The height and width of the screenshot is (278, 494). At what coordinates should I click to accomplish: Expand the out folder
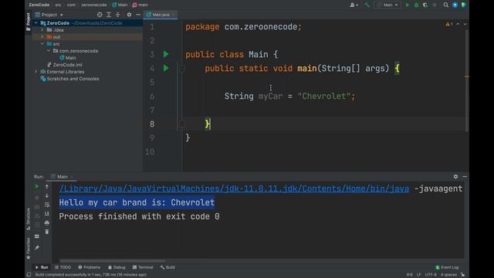click(x=42, y=37)
